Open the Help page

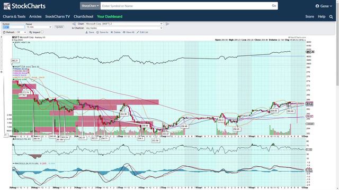(322, 16)
